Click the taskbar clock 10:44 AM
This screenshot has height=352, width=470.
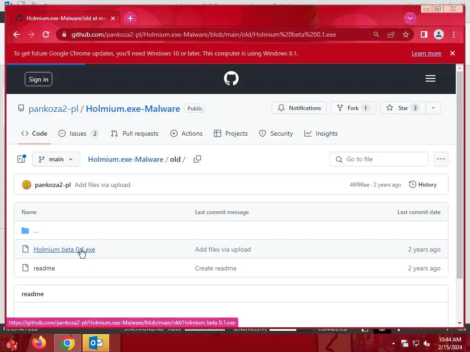(450, 340)
